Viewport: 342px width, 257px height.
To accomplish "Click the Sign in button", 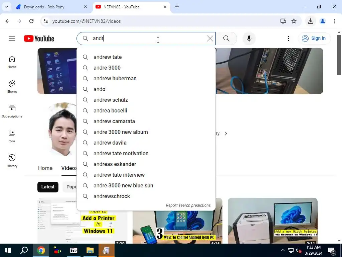I will point(314,38).
